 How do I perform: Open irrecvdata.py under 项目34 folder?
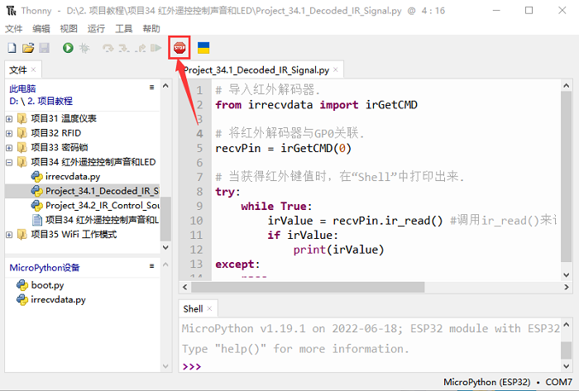click(72, 176)
